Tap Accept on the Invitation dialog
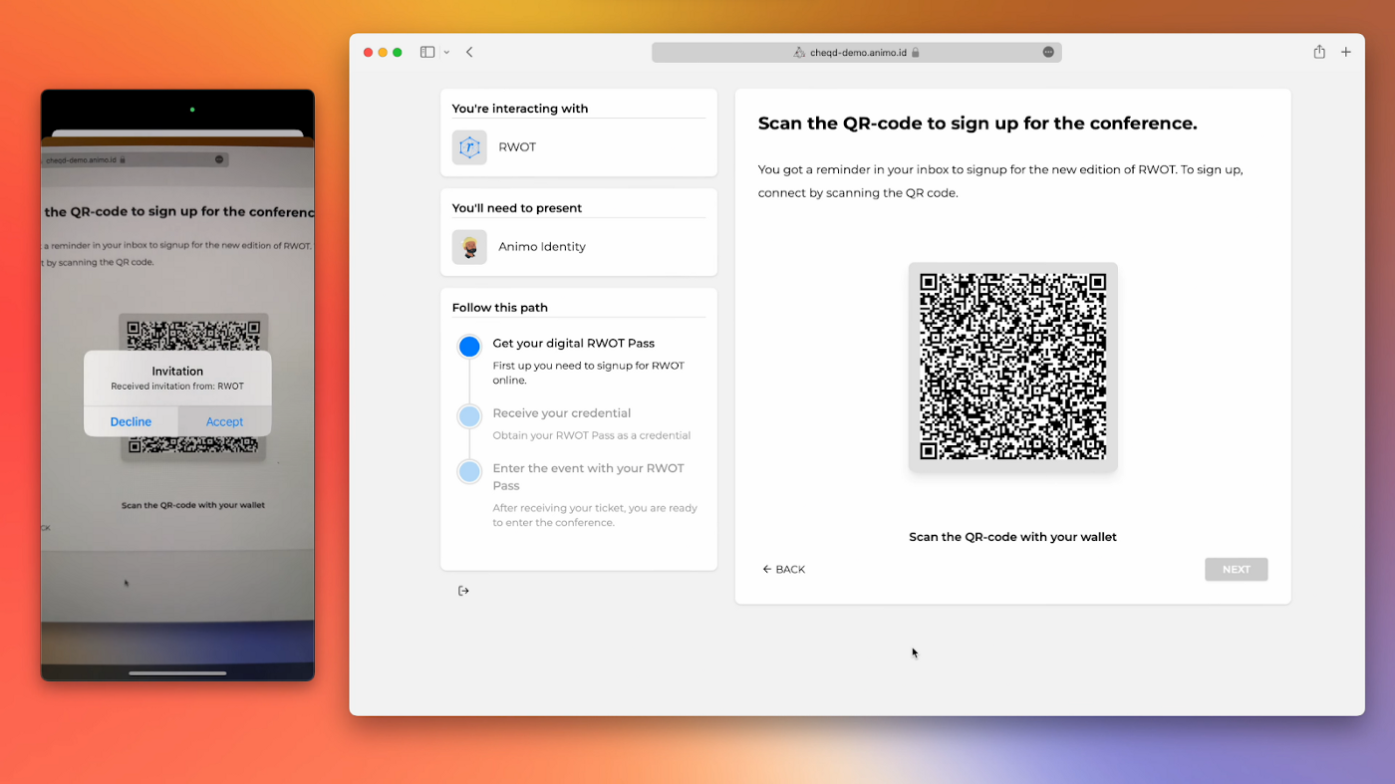The width and height of the screenshot is (1395, 784). click(224, 421)
